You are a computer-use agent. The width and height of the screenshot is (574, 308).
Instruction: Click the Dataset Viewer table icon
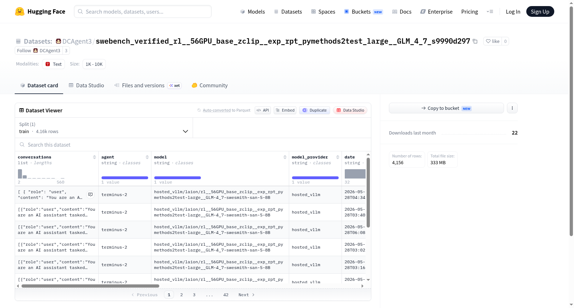click(x=22, y=110)
